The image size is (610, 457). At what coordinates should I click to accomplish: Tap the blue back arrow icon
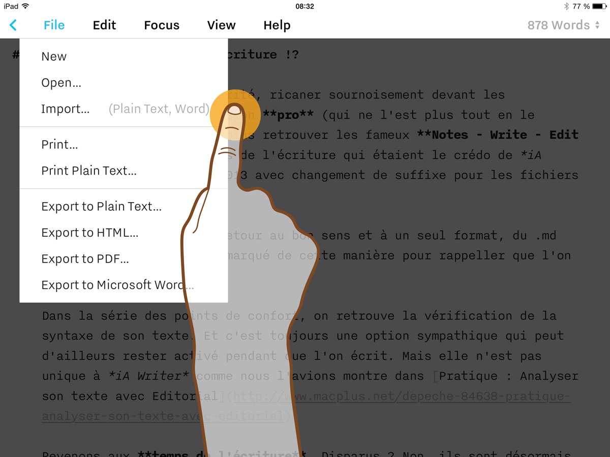coord(13,25)
